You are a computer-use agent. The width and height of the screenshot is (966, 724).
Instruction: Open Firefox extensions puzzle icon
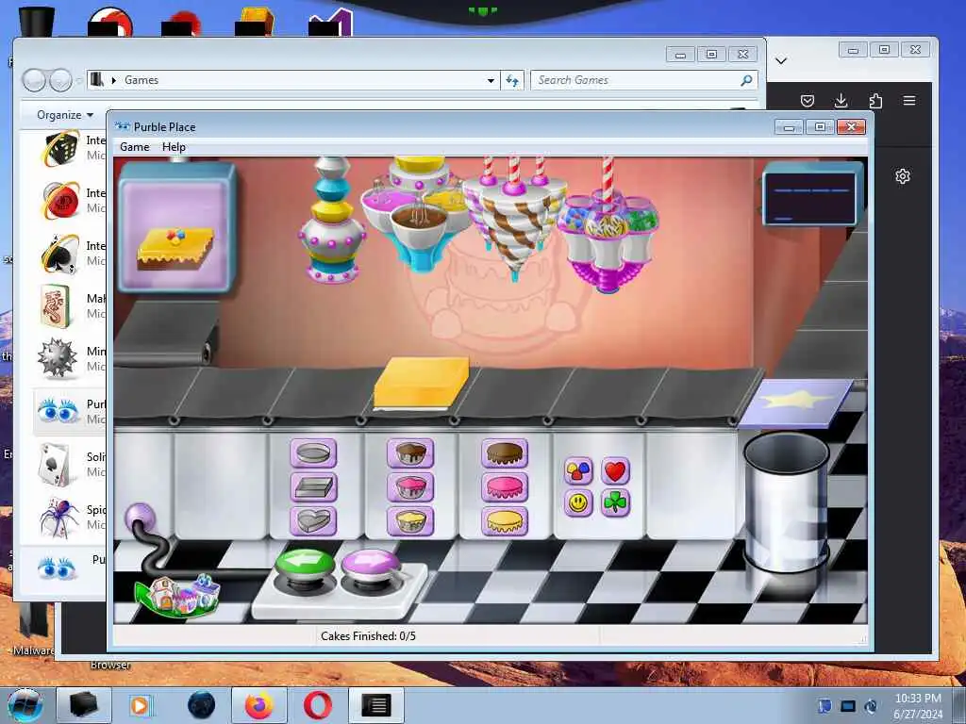[875, 100]
